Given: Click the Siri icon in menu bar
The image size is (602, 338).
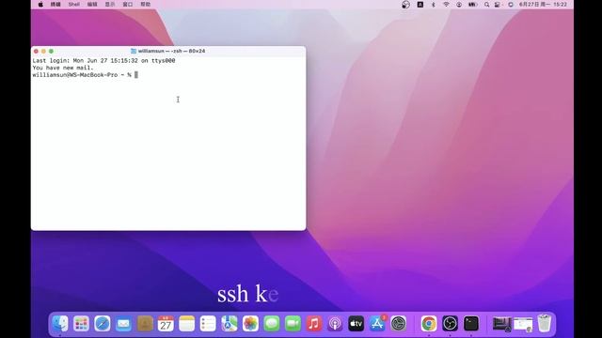Looking at the screenshot, I should click(x=510, y=4).
